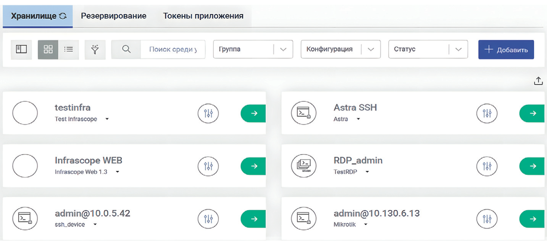Open the filter funnel icon
547x243 pixels.
tap(95, 49)
